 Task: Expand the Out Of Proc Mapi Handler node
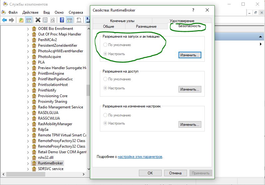click(28, 34)
